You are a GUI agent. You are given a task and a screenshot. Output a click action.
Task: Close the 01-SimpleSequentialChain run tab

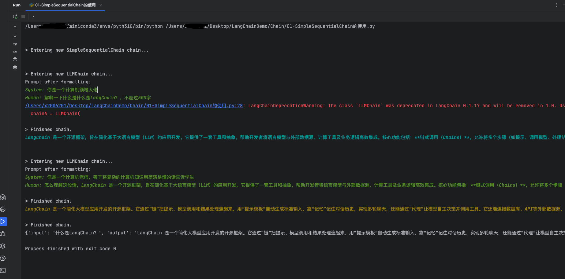pos(101,5)
